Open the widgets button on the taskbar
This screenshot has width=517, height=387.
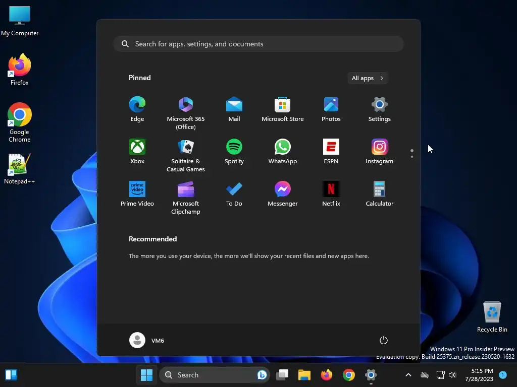pyautogui.click(x=11, y=375)
